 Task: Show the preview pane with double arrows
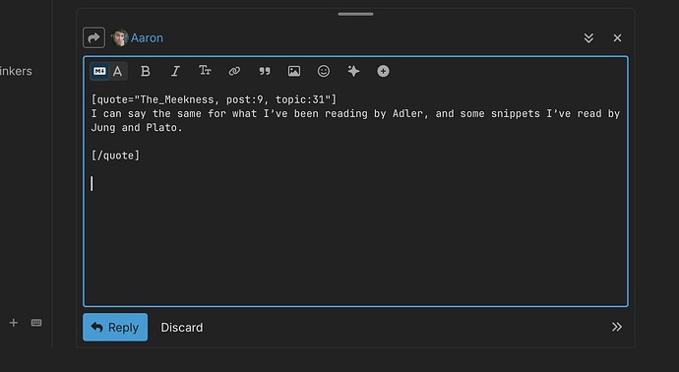617,327
